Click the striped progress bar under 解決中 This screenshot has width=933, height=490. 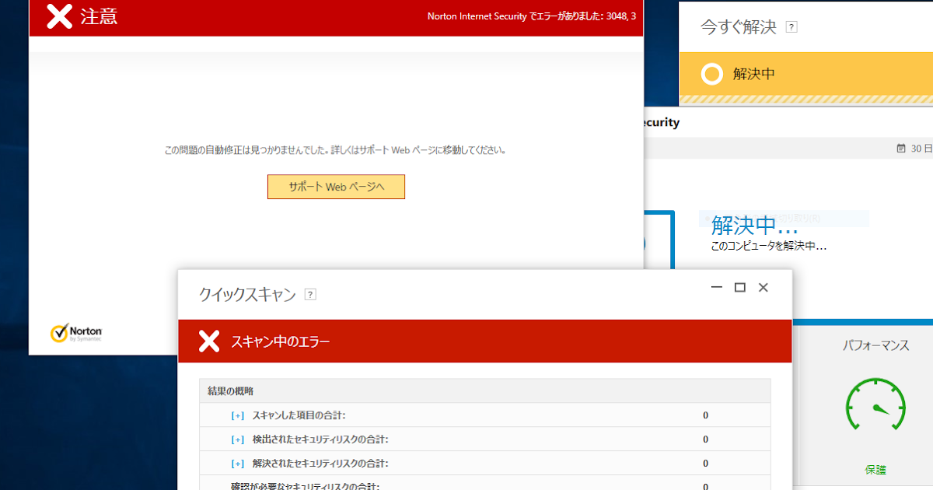click(806, 100)
